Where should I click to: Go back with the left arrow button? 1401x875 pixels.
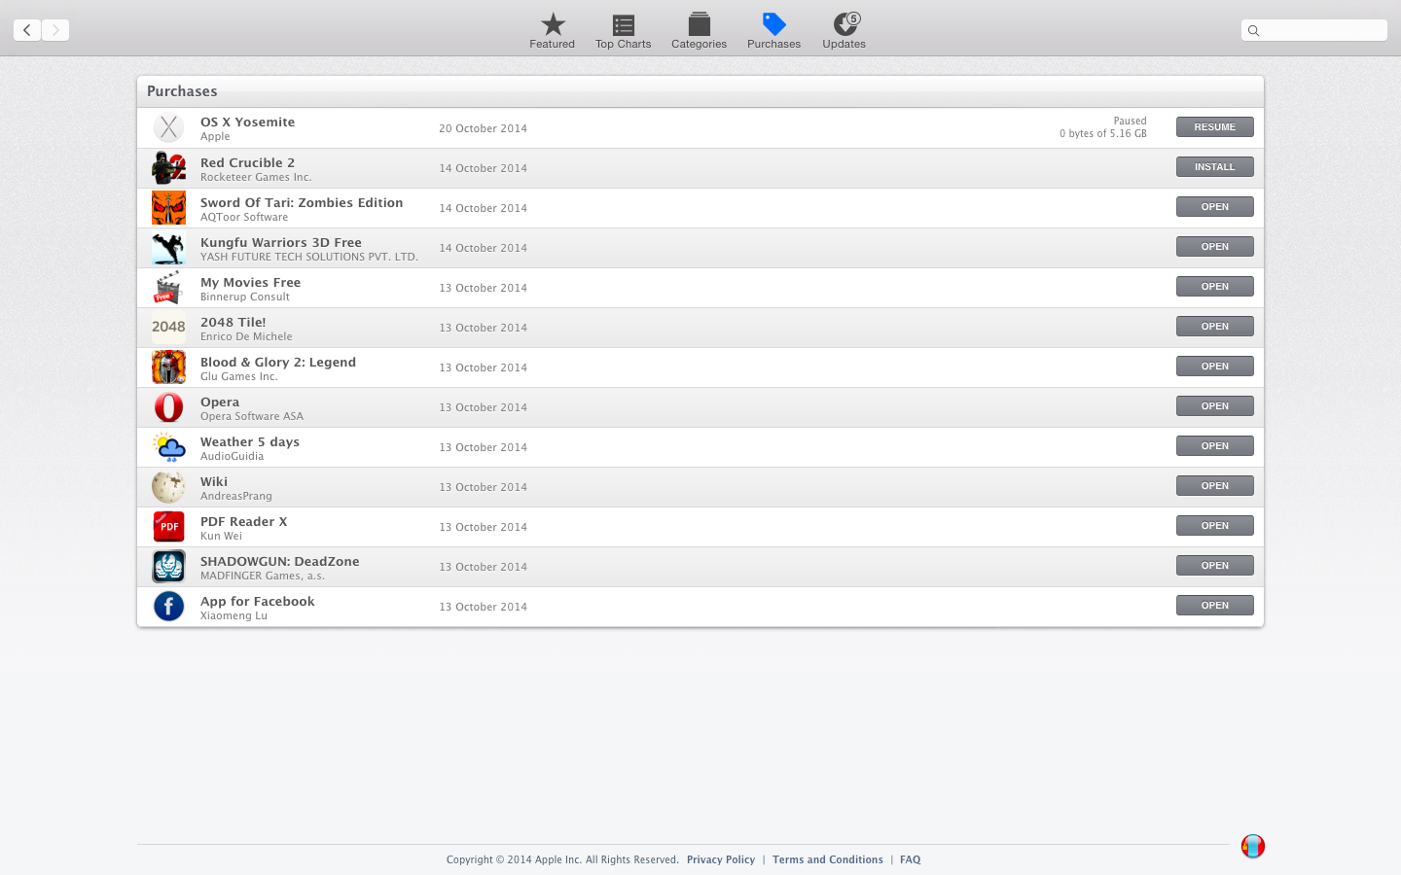27,30
